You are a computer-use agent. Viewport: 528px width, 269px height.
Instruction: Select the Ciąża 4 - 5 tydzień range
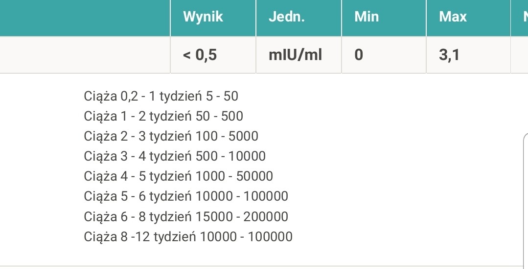coord(179,176)
